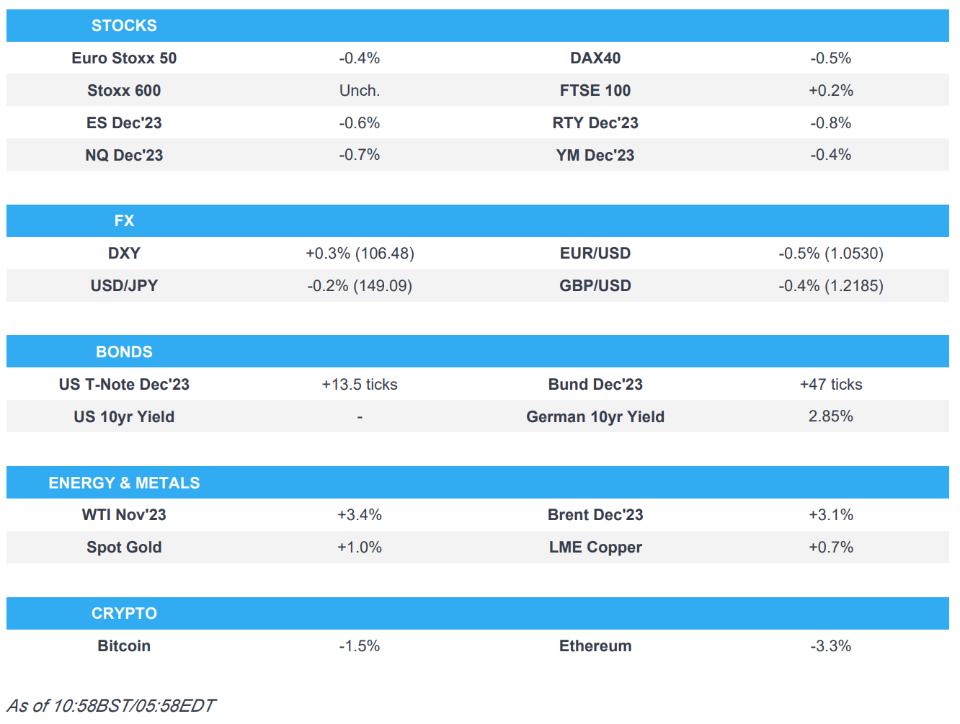Click the STOCKS section header

tap(124, 26)
